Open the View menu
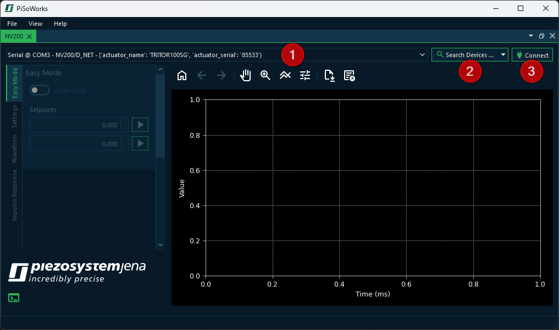The image size is (559, 330). (x=35, y=24)
